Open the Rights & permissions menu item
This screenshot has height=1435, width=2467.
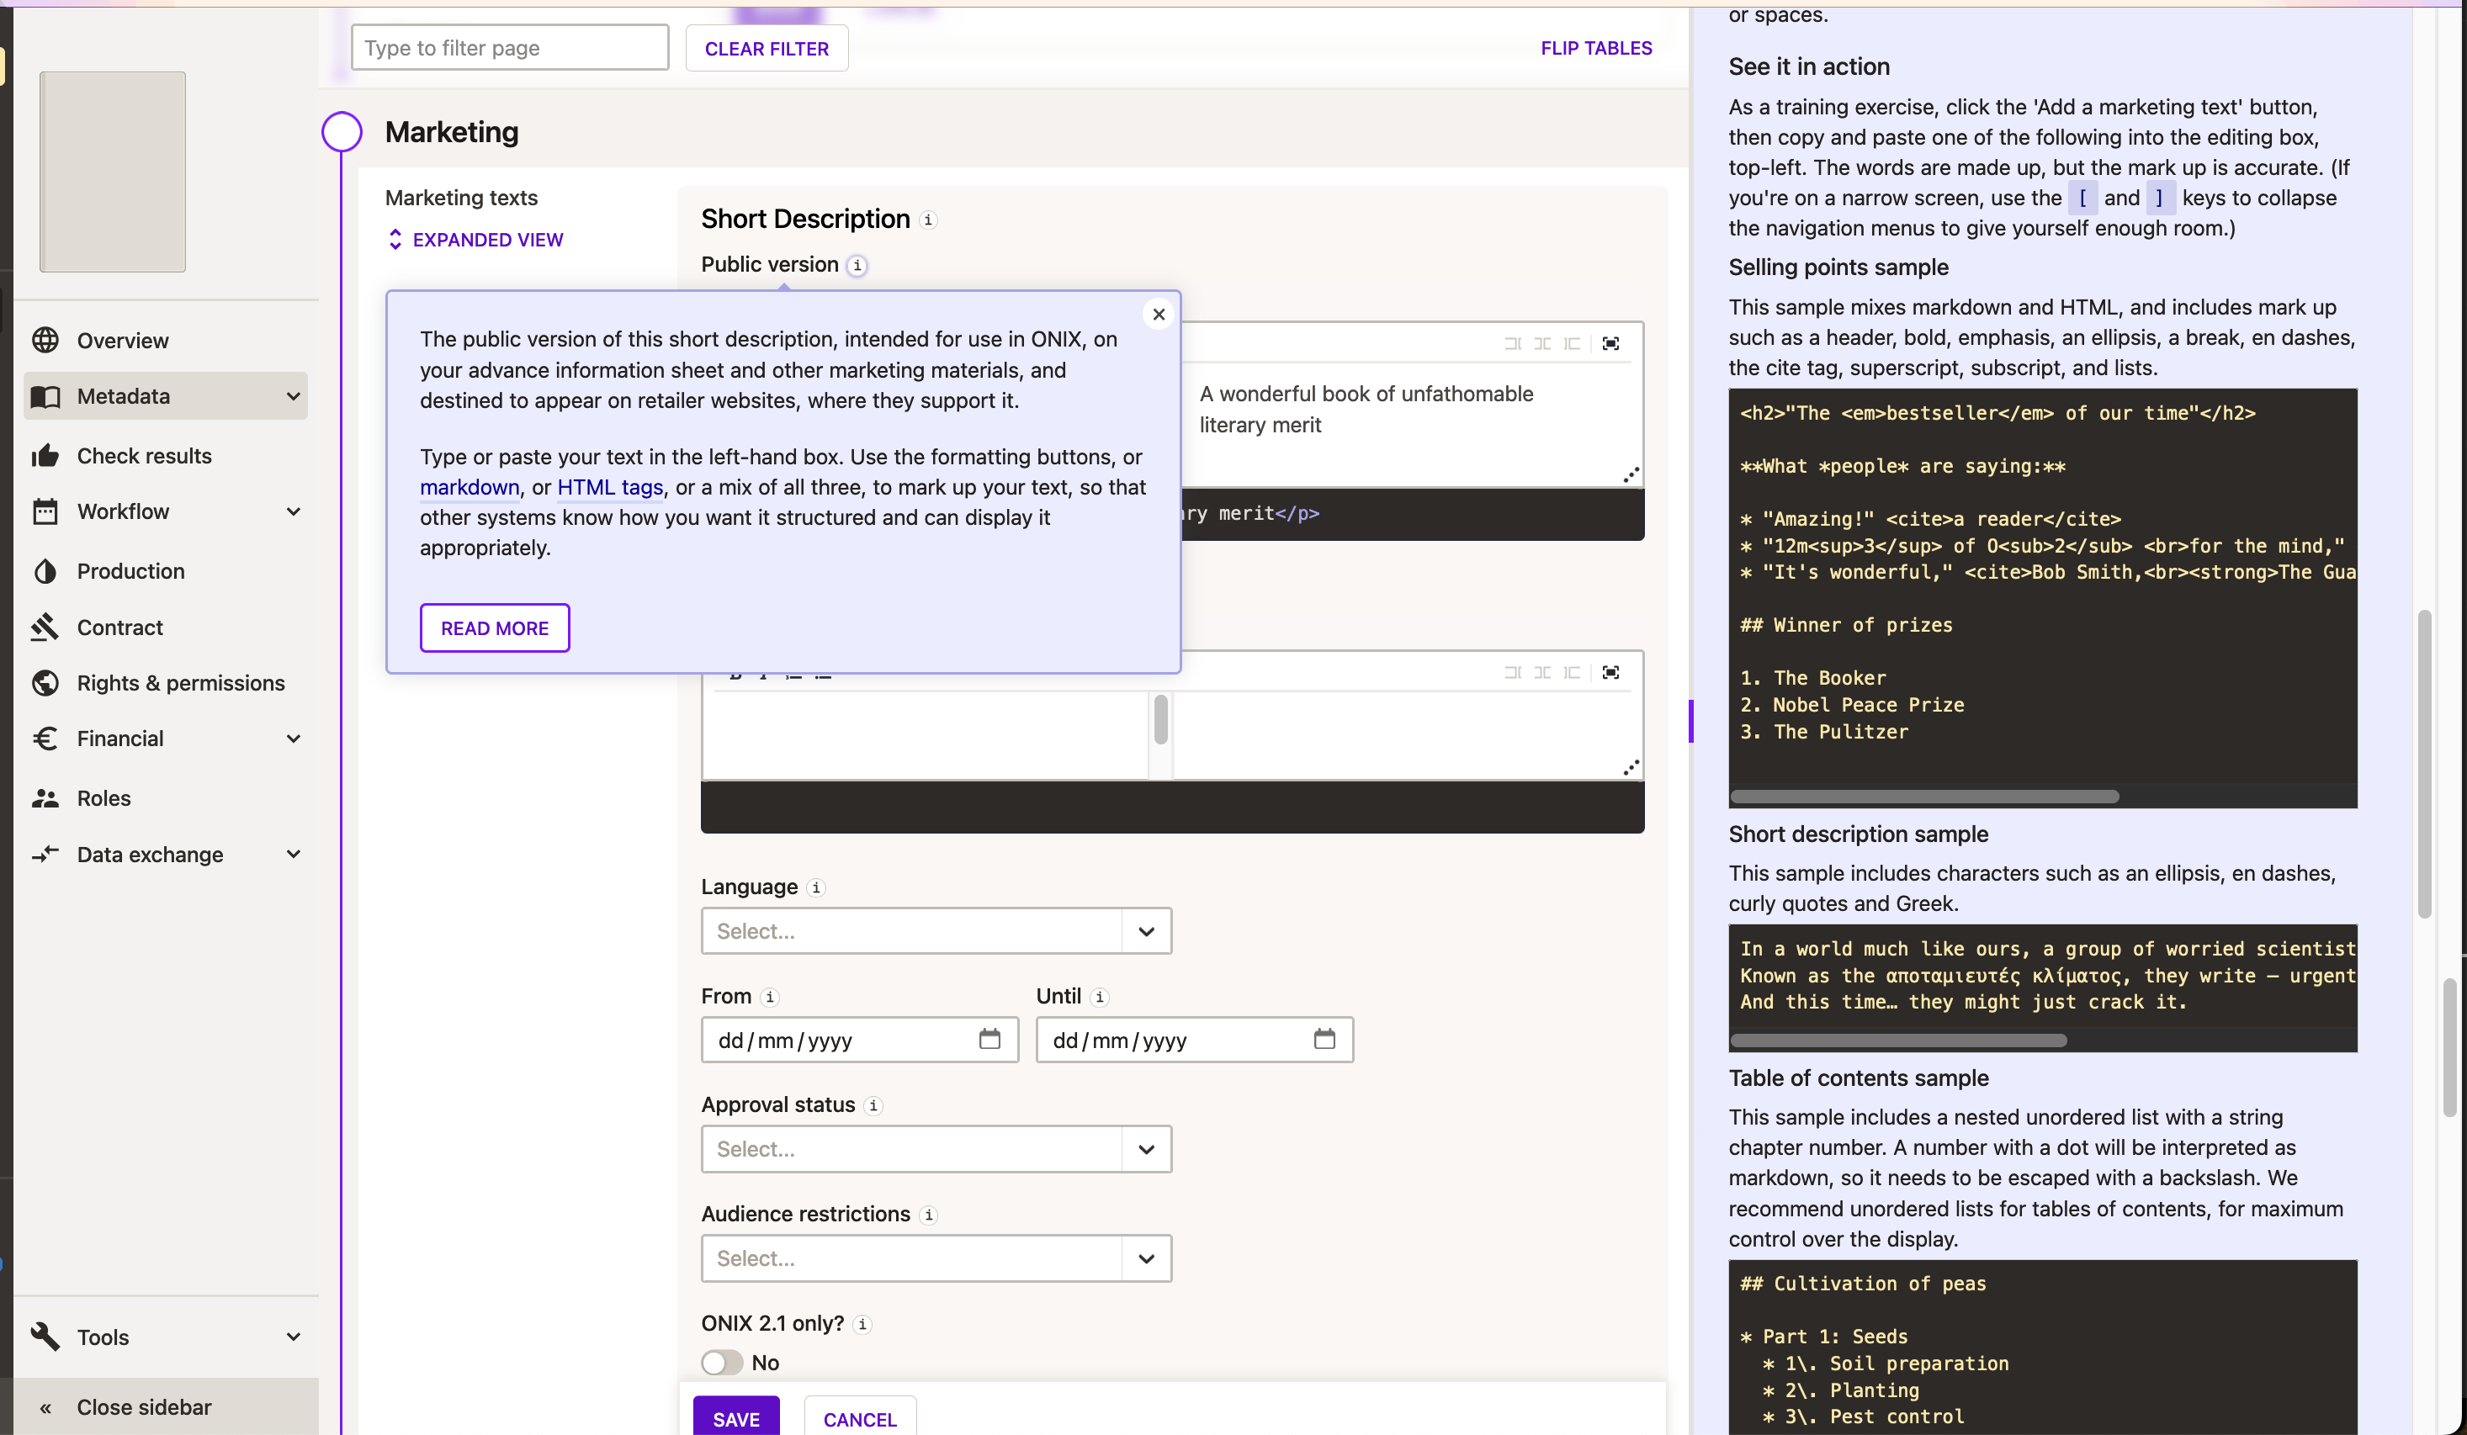coord(166,682)
